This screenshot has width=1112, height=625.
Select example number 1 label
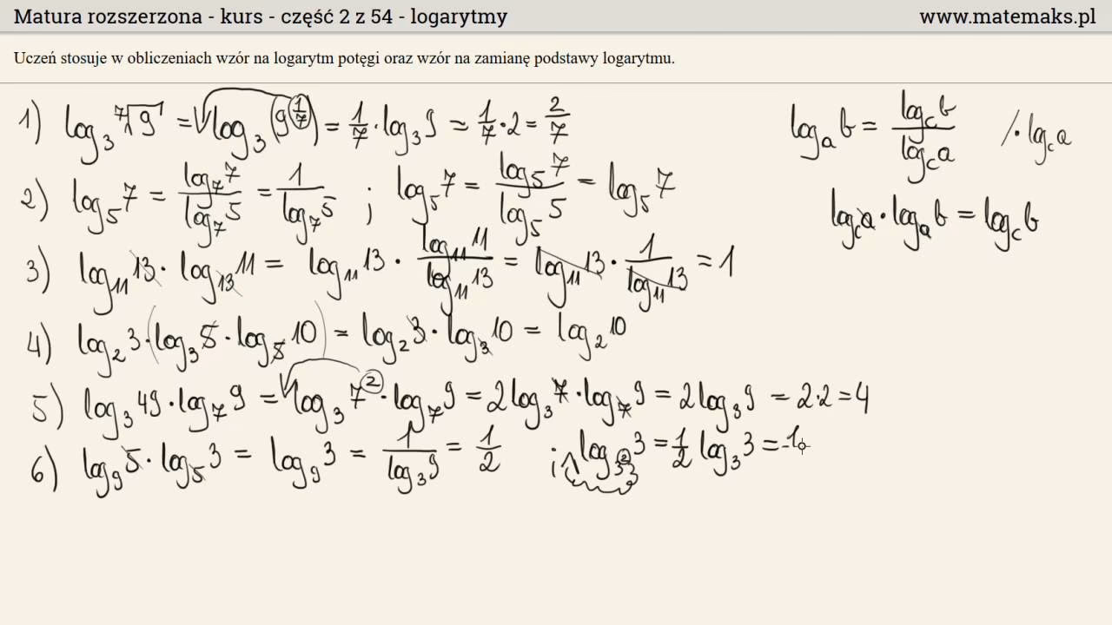pos(30,124)
